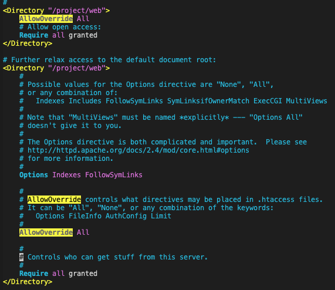Click the "# Further relax access" comment line

click(x=109, y=60)
